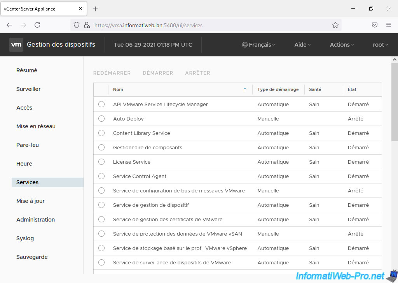
Task: Click the 'Auto Deploy' service name
Action: (x=128, y=119)
